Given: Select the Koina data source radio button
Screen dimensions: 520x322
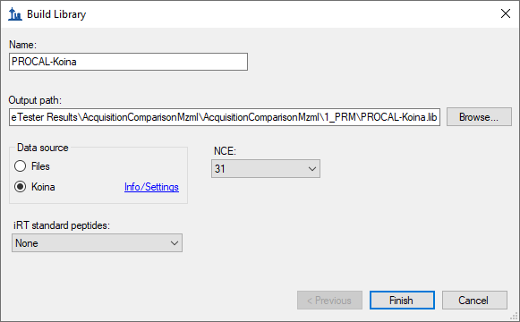Looking at the screenshot, I should [21, 187].
